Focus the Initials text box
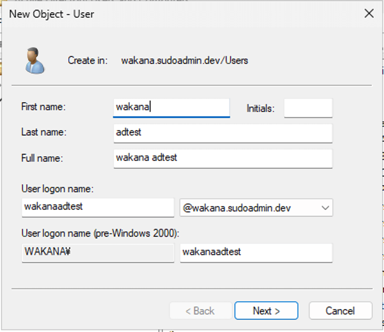384x332 pixels. (x=308, y=108)
